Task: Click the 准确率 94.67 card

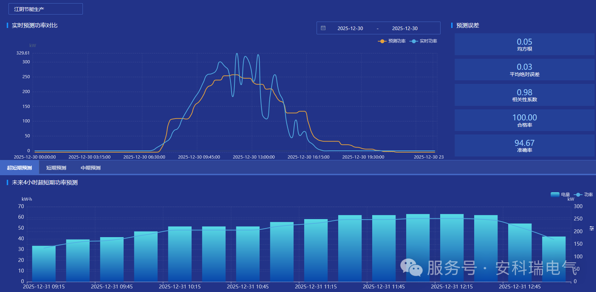Action: point(524,145)
